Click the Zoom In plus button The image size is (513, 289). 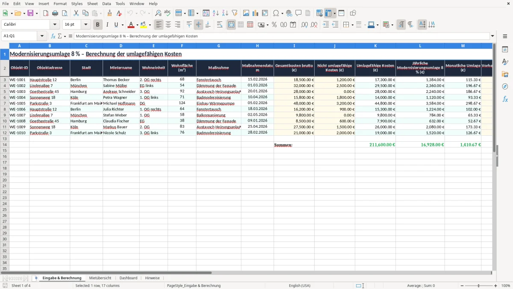496,286
